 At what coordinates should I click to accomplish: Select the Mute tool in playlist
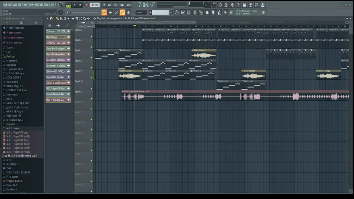[x=69, y=18]
